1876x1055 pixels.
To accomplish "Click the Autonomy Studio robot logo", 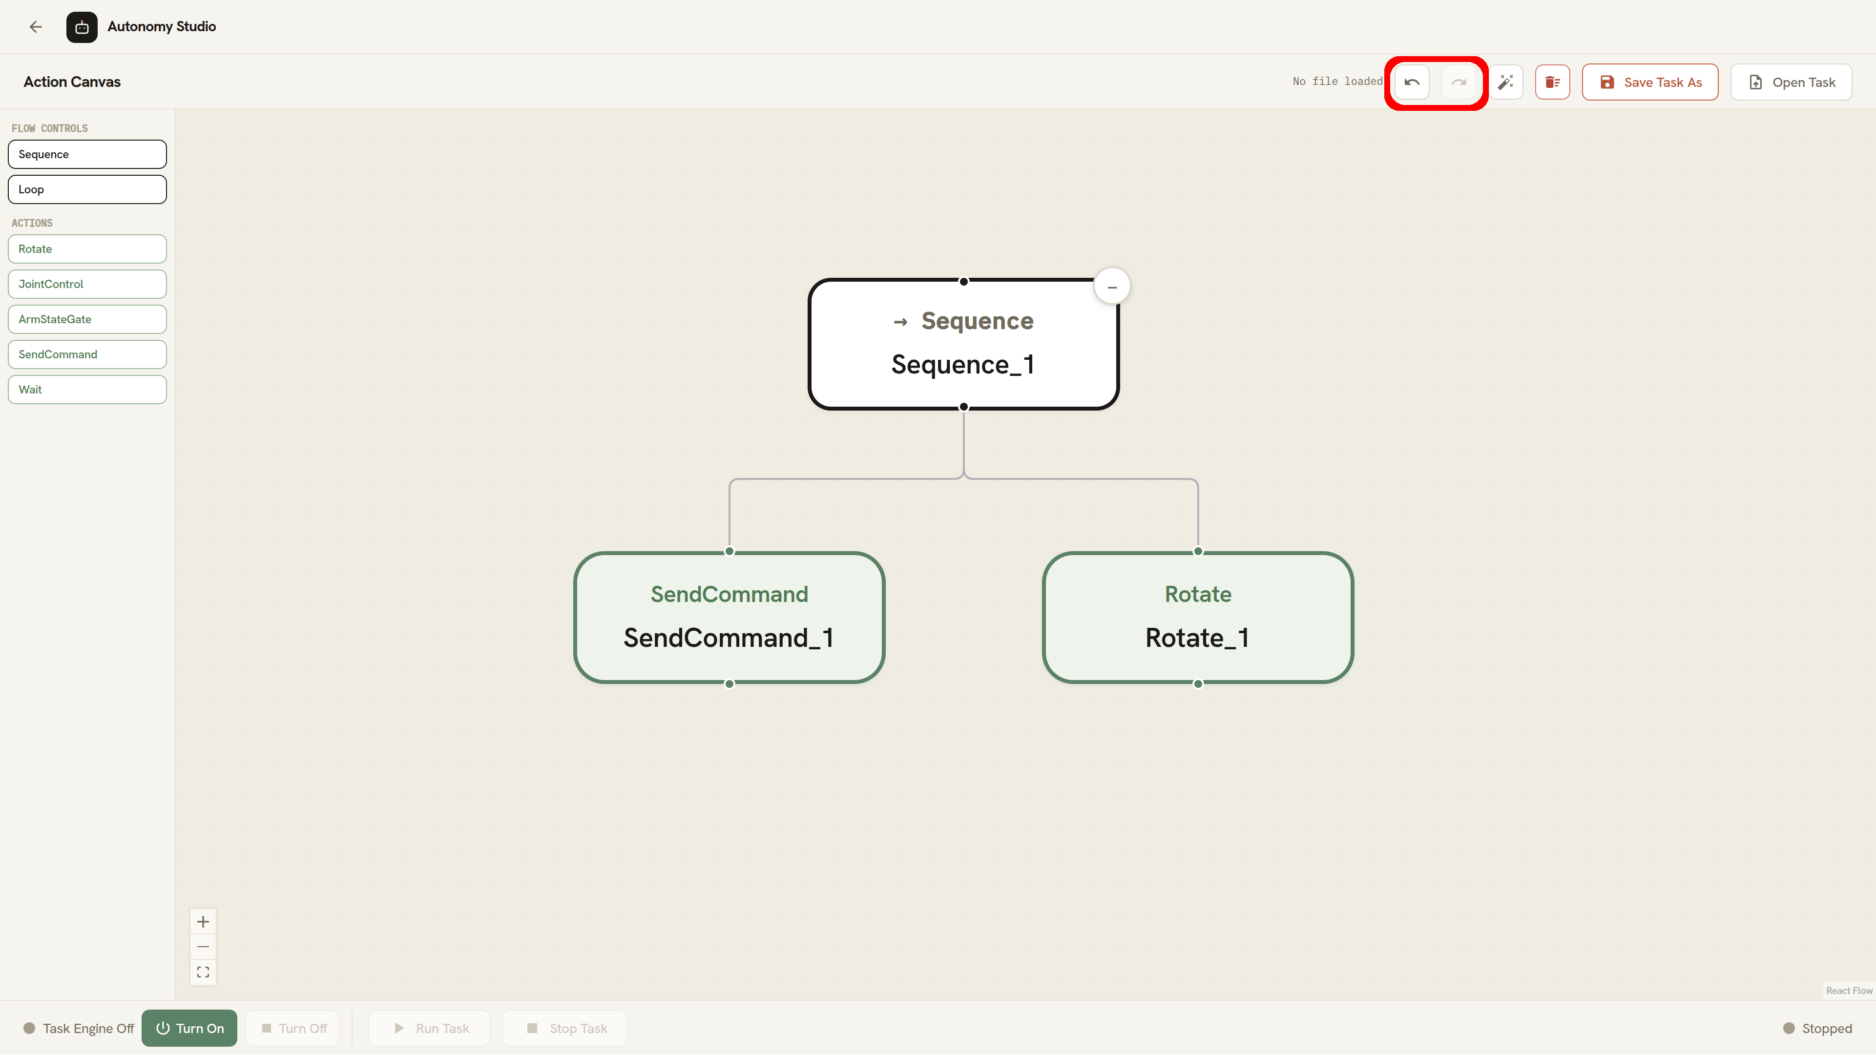I will click(82, 27).
